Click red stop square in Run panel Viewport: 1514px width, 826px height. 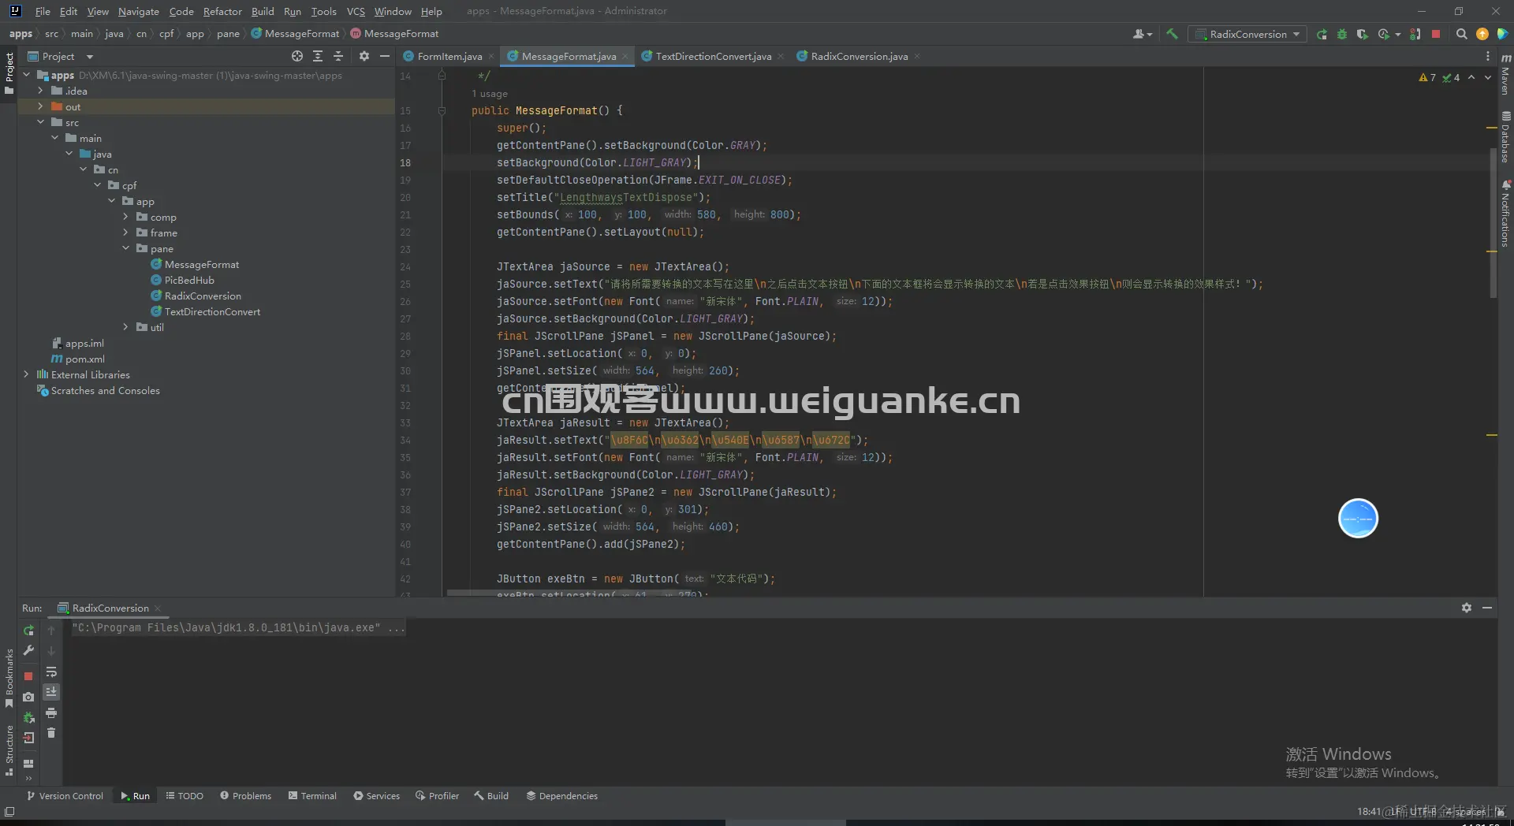pos(28,675)
